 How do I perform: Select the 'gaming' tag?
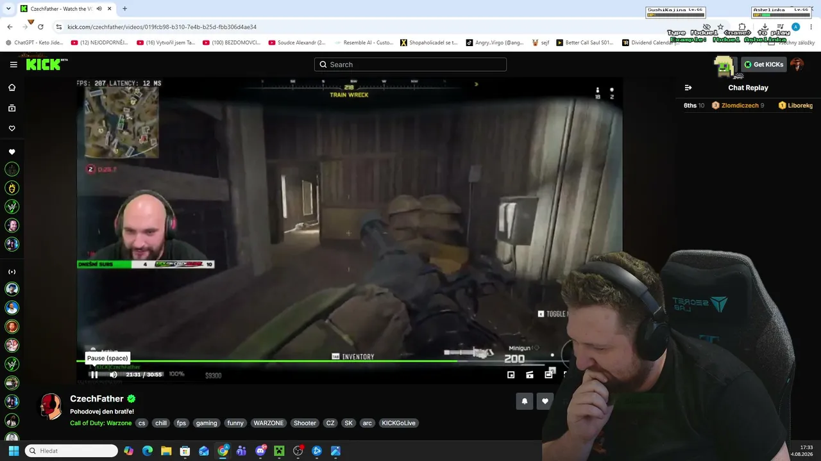(207, 423)
